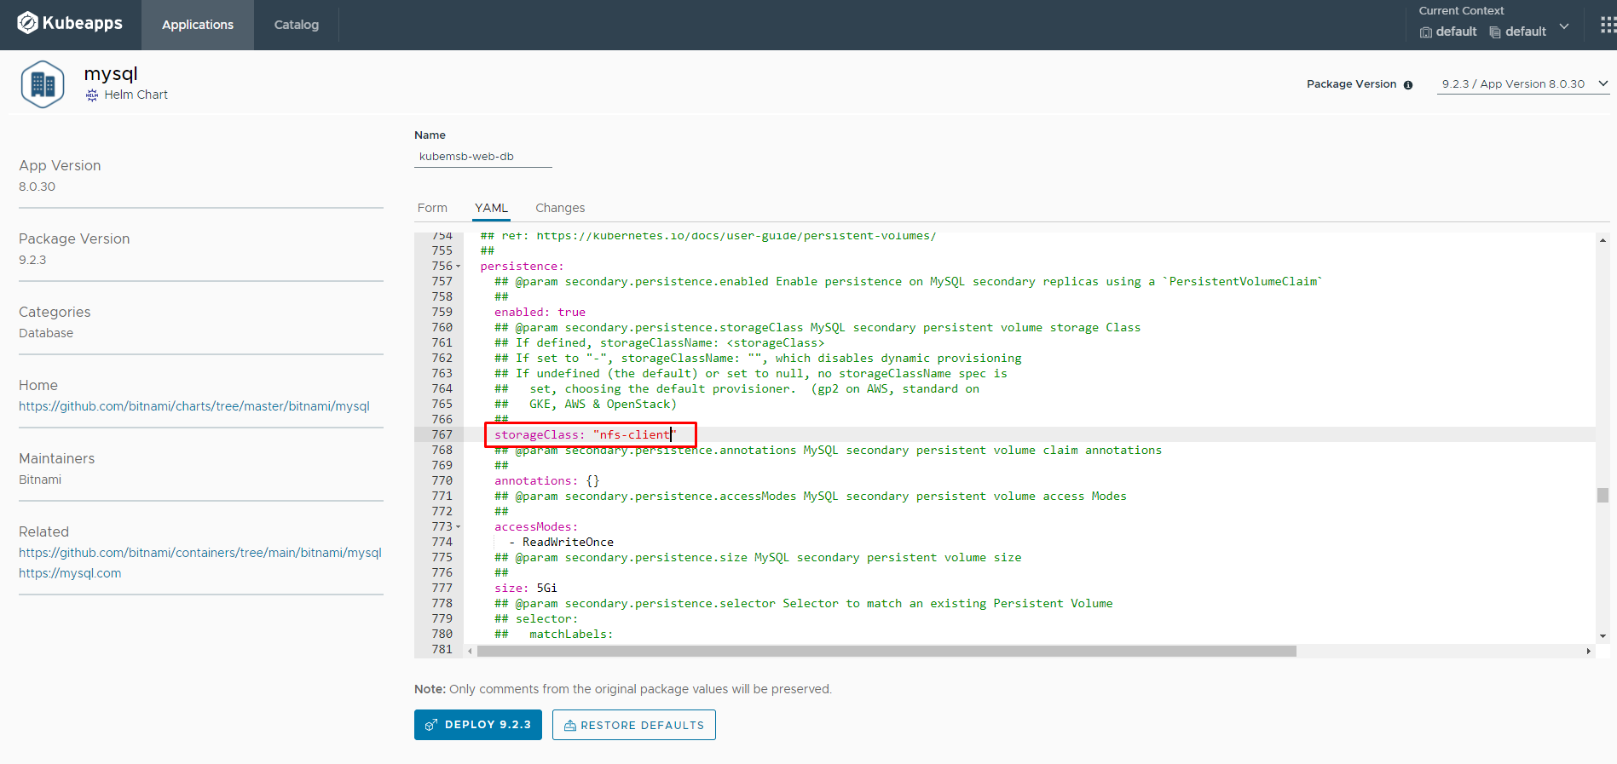The width and height of the screenshot is (1617, 764).
Task: Click the editor vertical scrollbar thumb
Action: (1603, 495)
